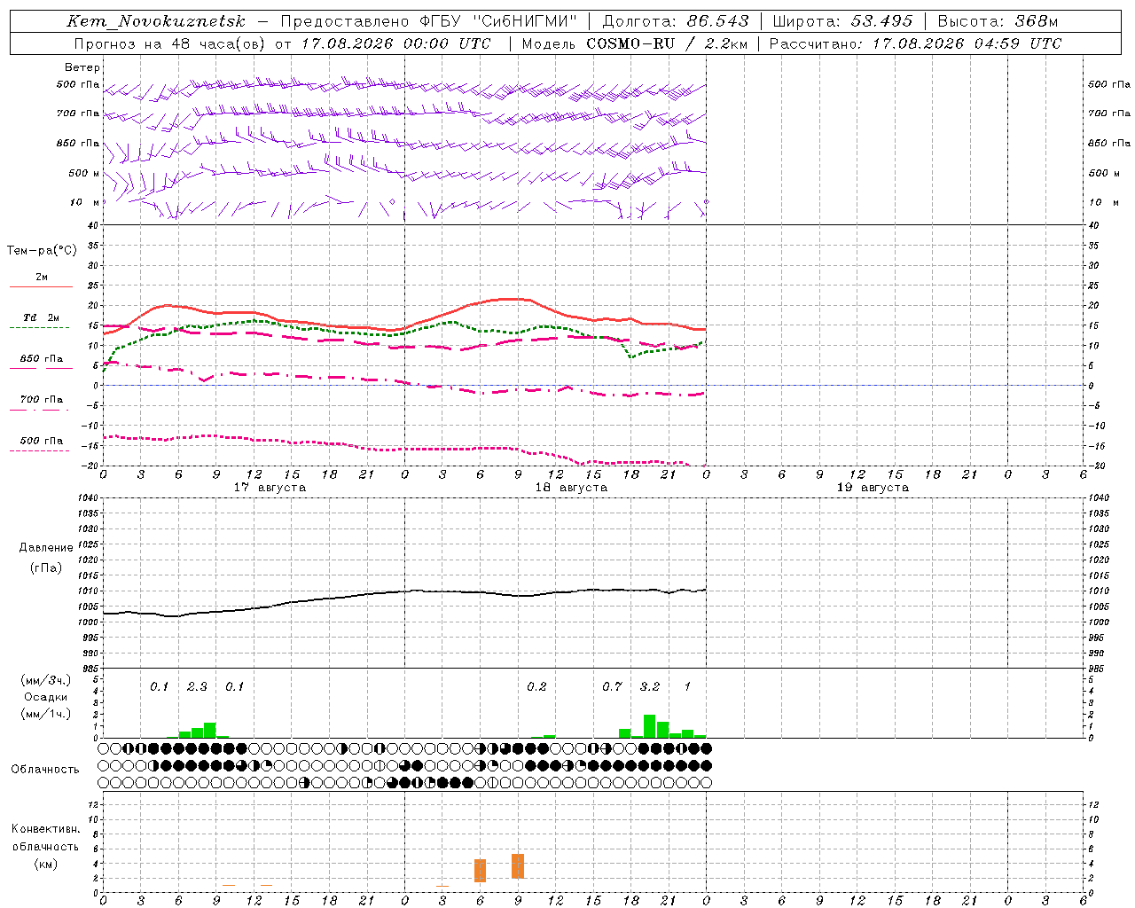Click the Высота: 368м header field
The image size is (1135, 908).
(998, 21)
